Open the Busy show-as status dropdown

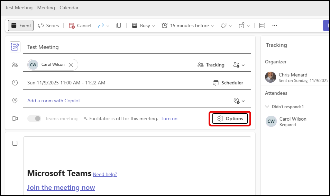coord(143,25)
